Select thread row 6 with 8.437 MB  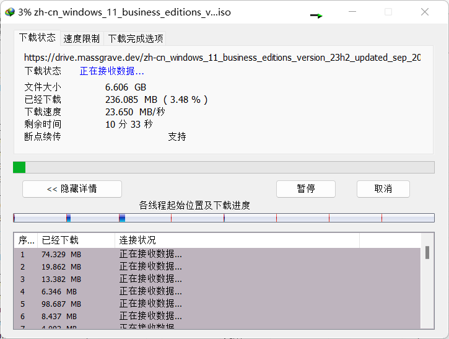[x=217, y=316]
